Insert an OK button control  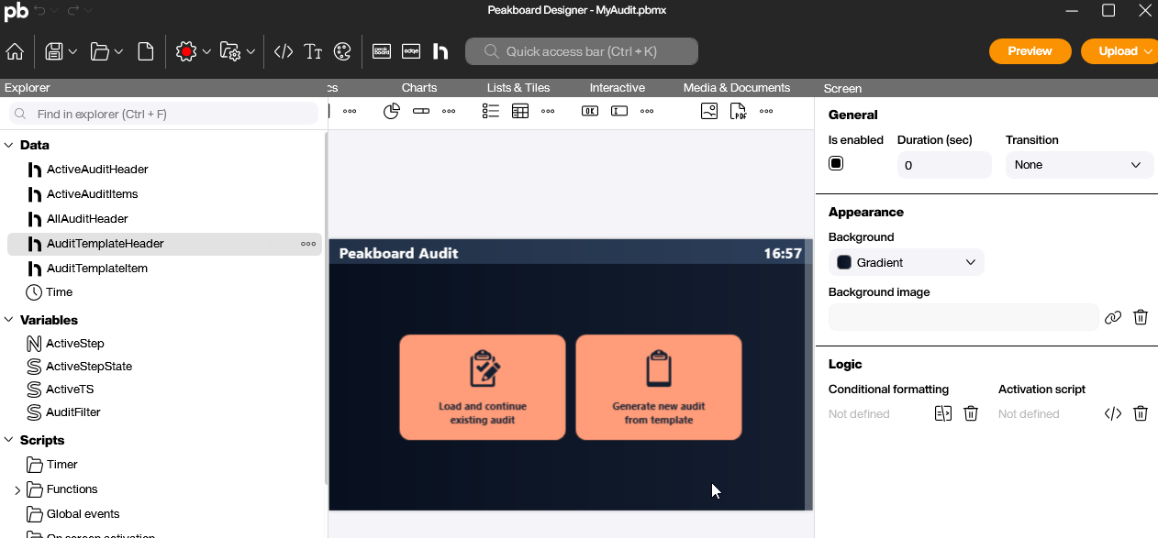tap(590, 111)
